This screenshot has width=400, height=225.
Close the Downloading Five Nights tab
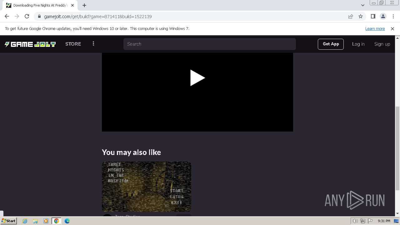coord(73,5)
